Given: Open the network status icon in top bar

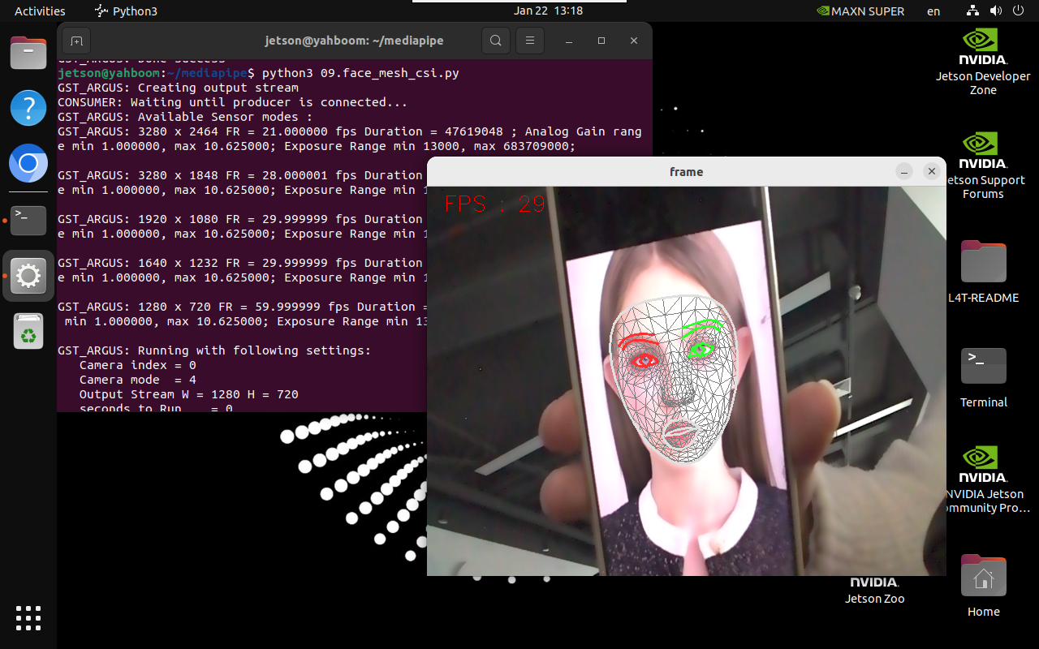Looking at the screenshot, I should (972, 11).
